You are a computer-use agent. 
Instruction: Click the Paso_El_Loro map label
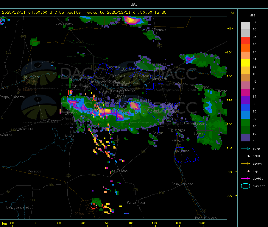(206, 218)
